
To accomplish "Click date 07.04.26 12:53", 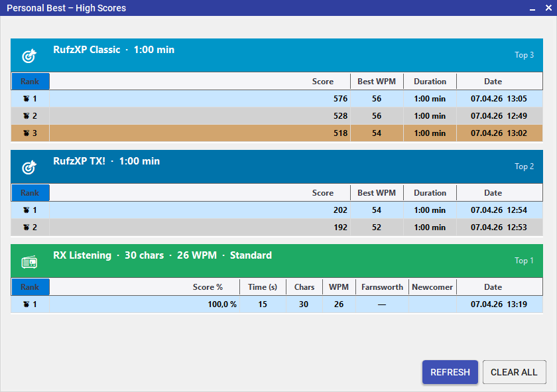I will (499, 228).
